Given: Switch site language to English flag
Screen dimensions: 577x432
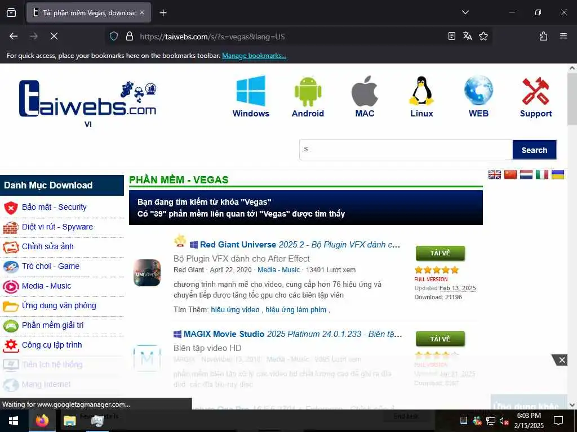Looking at the screenshot, I should point(495,174).
